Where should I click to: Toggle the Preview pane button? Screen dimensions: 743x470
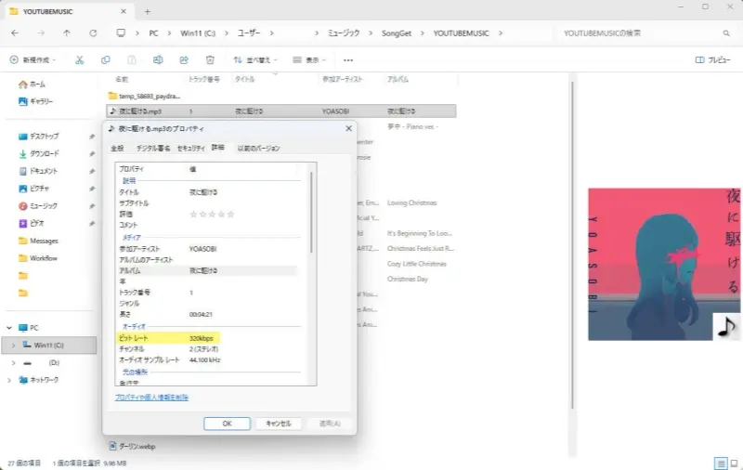tap(712, 59)
